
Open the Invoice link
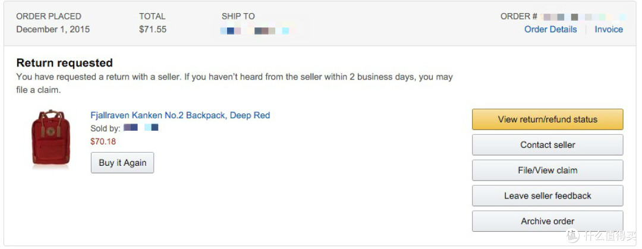click(x=609, y=30)
